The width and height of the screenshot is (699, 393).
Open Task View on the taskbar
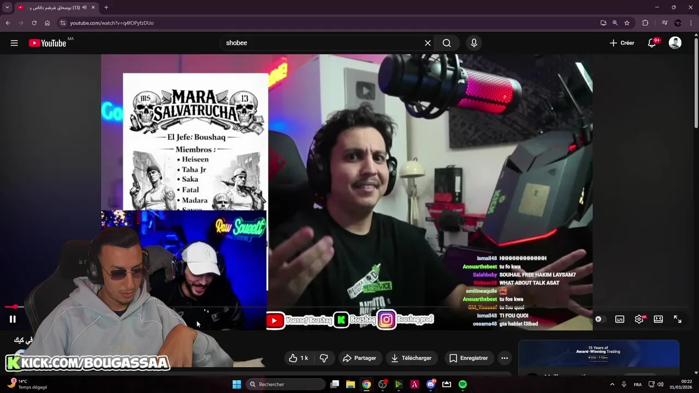click(x=335, y=384)
